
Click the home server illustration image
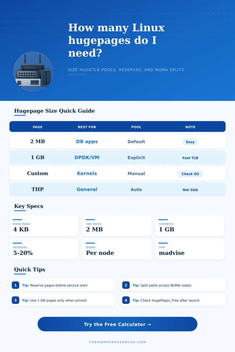point(33,71)
